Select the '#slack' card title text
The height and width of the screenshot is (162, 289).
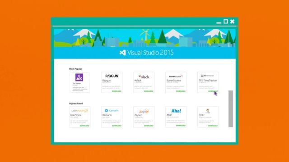138,81
